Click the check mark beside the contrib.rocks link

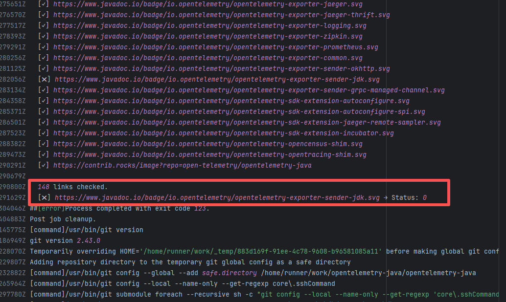(x=44, y=166)
